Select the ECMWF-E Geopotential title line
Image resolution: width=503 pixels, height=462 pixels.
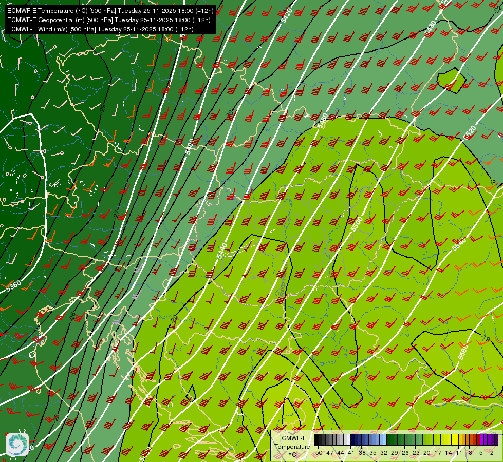pos(109,20)
